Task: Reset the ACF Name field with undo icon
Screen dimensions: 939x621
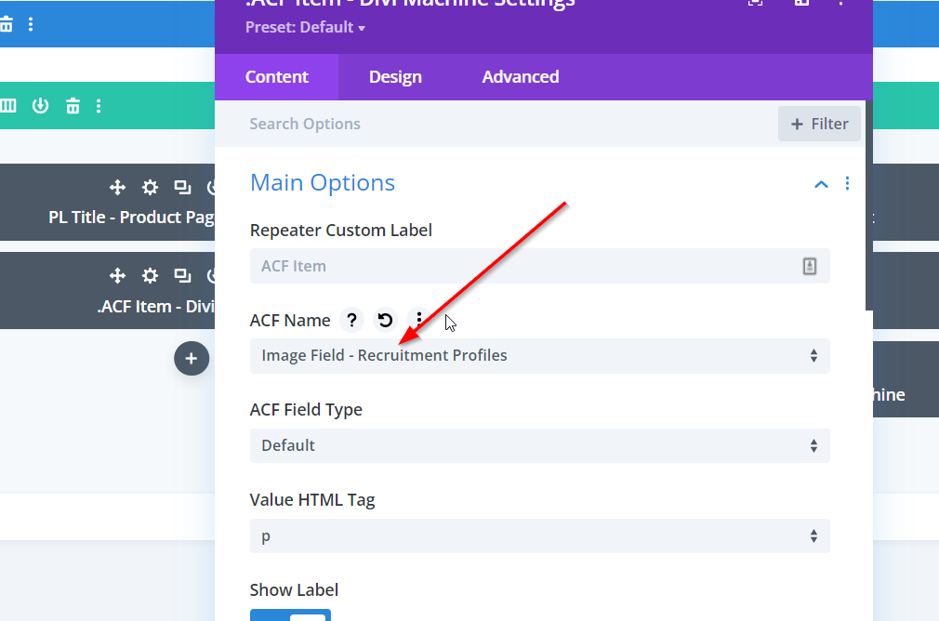Action: pos(385,321)
